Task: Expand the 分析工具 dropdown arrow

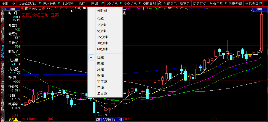Action: [x=226, y=3]
